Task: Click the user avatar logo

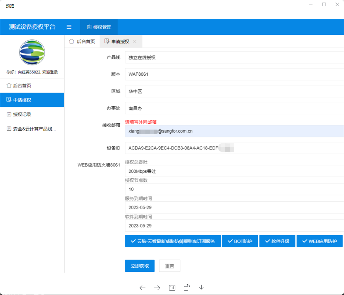Action: pos(32,53)
